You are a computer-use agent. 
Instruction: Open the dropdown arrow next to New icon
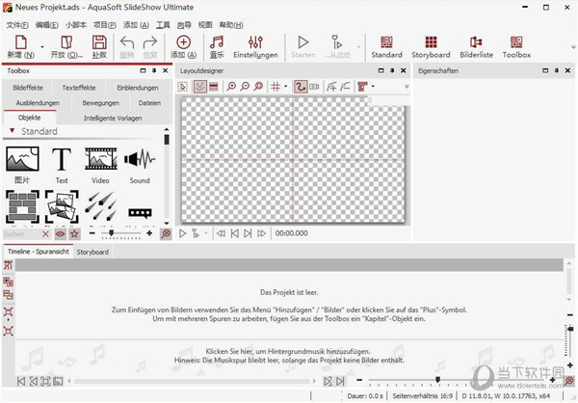pyautogui.click(x=42, y=47)
